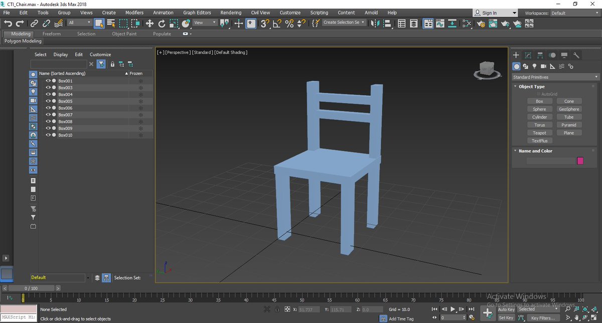Open the Hierarchy command panel tab
Viewport: 602px width, 323px height.
coord(540,55)
